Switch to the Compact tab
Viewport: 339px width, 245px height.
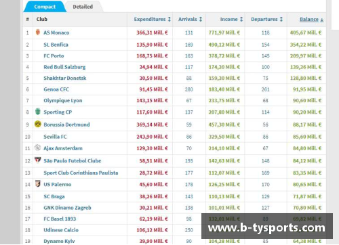(45, 7)
